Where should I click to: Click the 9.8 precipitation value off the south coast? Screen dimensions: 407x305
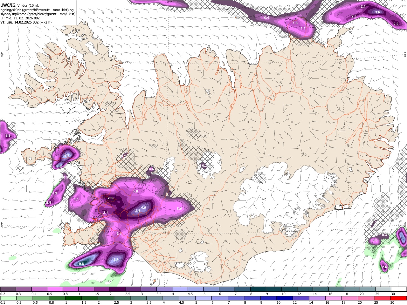click(x=81, y=264)
